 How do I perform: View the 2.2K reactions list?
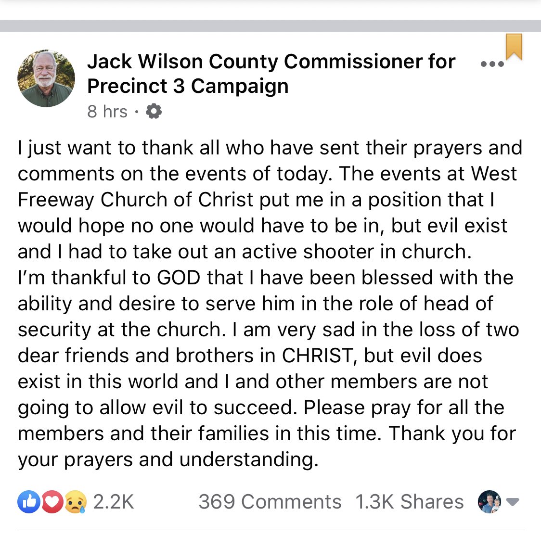pos(114,501)
